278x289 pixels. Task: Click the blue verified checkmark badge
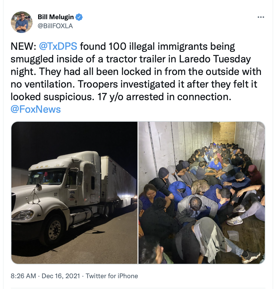coord(79,17)
